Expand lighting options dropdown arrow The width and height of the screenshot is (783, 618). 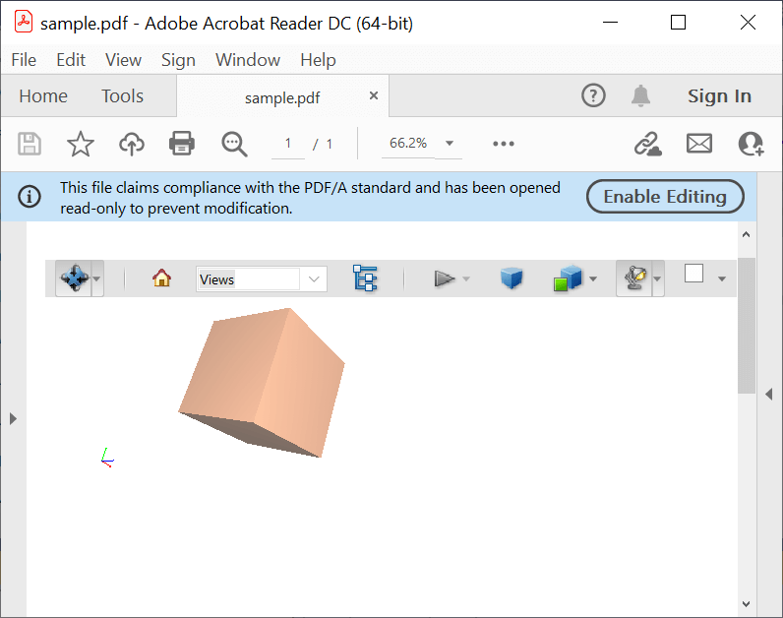tap(658, 278)
